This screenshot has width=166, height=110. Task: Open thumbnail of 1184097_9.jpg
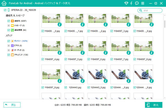(51, 74)
